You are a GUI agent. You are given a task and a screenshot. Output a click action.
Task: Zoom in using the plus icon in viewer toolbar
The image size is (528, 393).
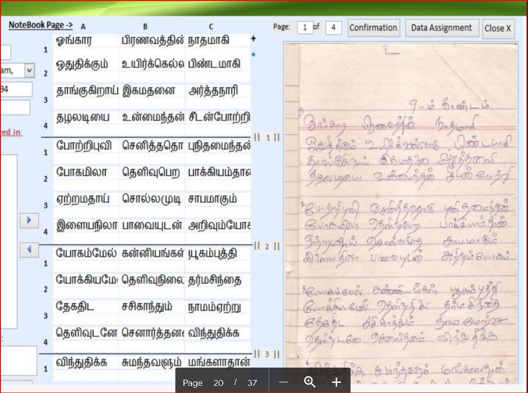click(336, 382)
